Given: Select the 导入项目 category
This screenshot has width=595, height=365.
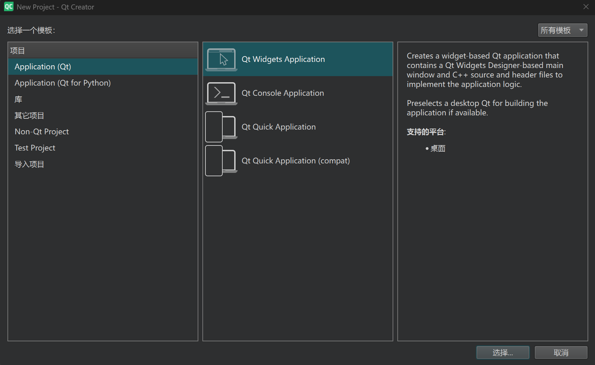Looking at the screenshot, I should click(x=103, y=164).
